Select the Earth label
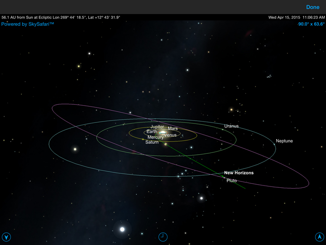 point(152,132)
